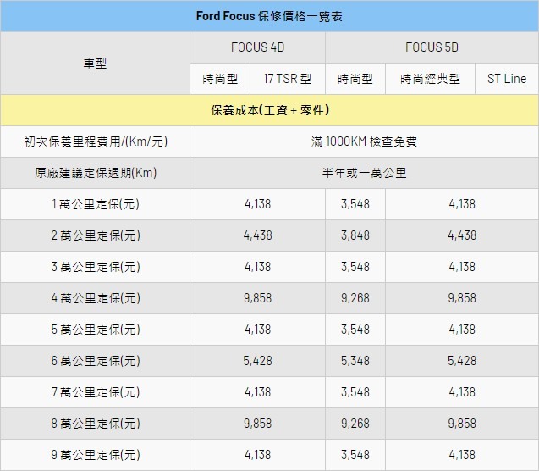The image size is (539, 471).
Task: Select the '車型' header cell
Action: 95,64
